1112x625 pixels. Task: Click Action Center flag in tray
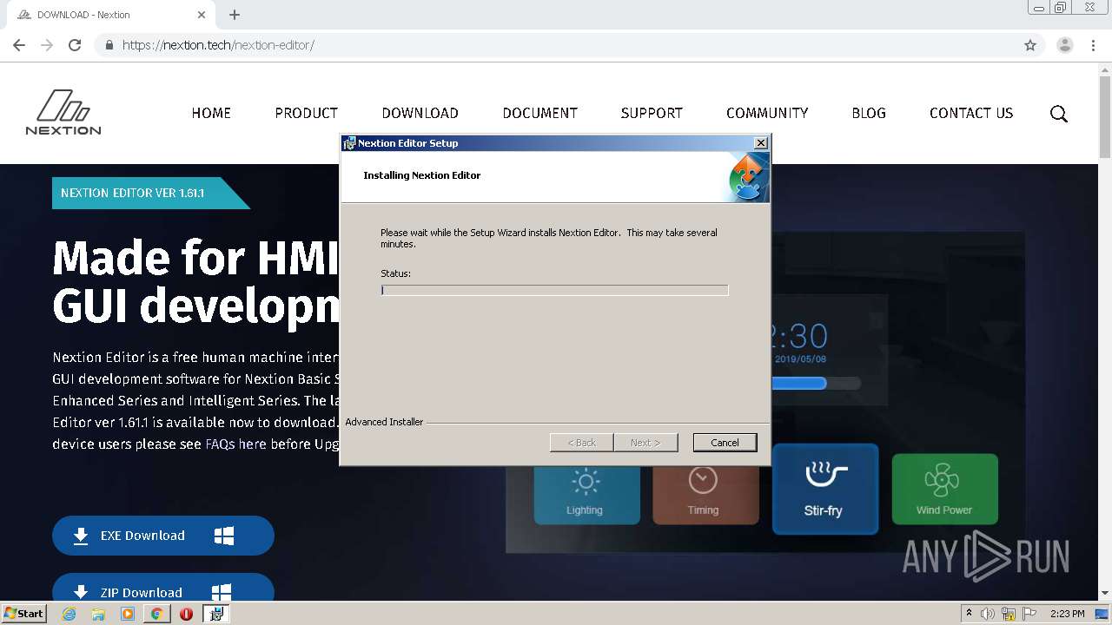point(1029,614)
